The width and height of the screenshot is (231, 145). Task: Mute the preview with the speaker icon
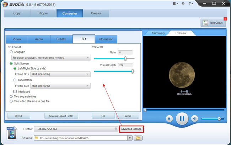tap(194, 118)
